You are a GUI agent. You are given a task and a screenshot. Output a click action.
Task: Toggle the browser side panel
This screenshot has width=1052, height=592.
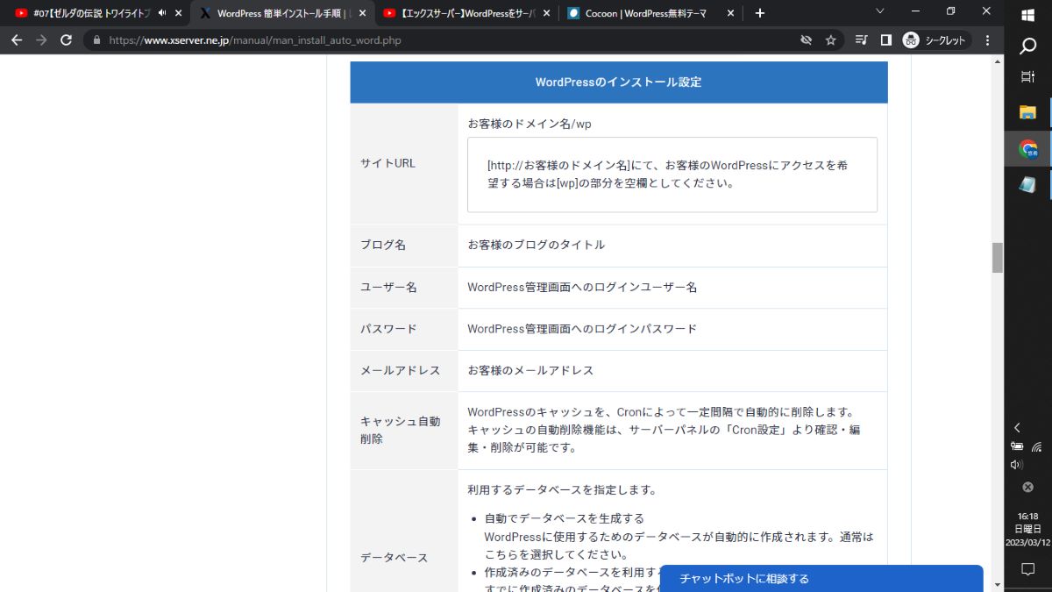[x=885, y=40]
